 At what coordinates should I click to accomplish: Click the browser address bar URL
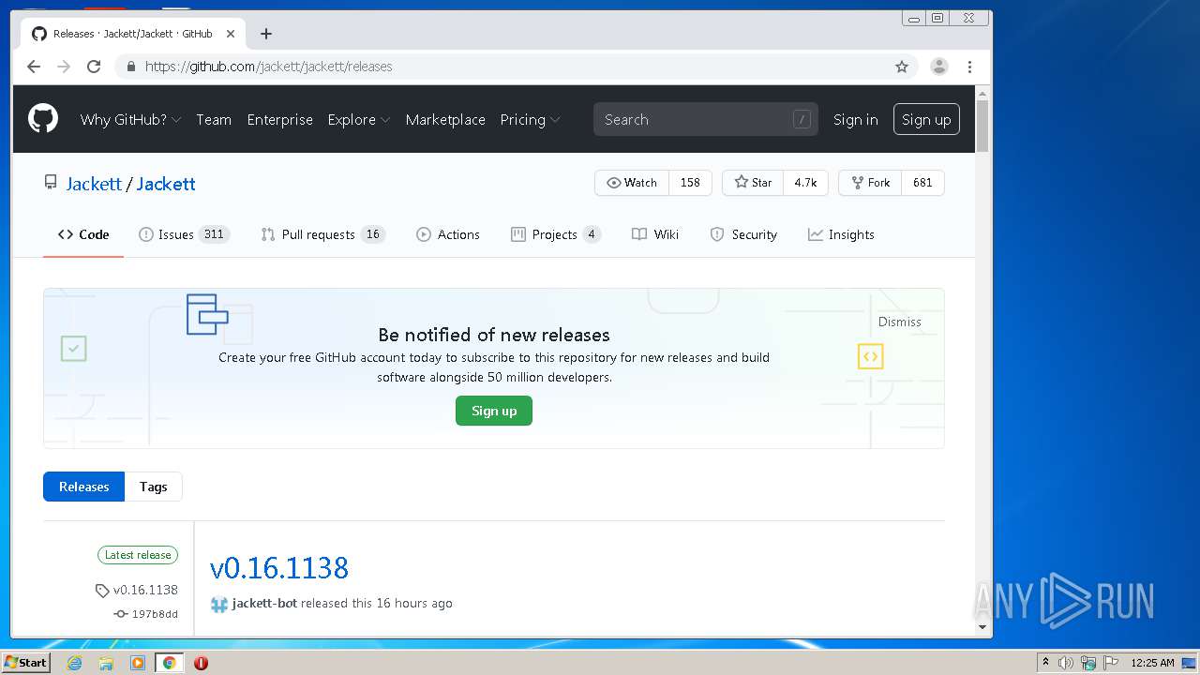point(268,67)
